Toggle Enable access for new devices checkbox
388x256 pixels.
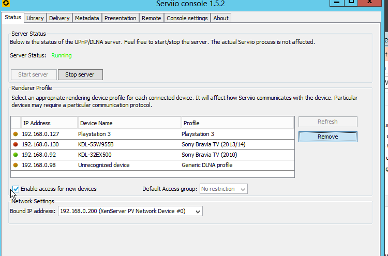(16, 189)
